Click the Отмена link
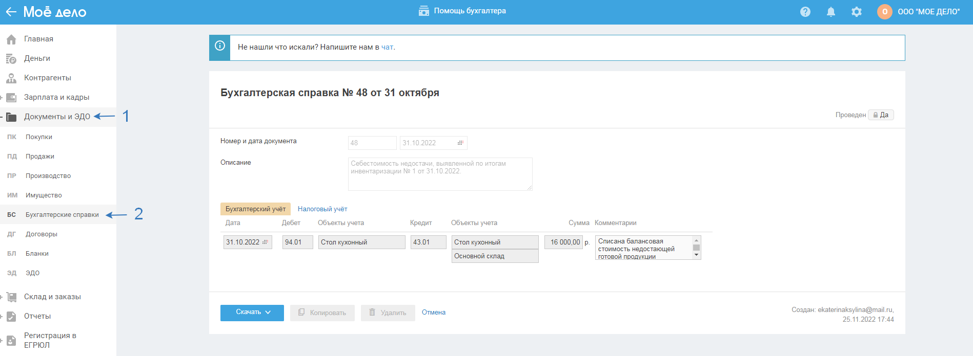Screen dimensions: 973x356 [434, 313]
